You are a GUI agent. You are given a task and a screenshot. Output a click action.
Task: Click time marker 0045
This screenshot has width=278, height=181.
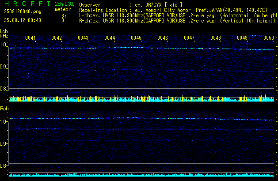(136, 38)
